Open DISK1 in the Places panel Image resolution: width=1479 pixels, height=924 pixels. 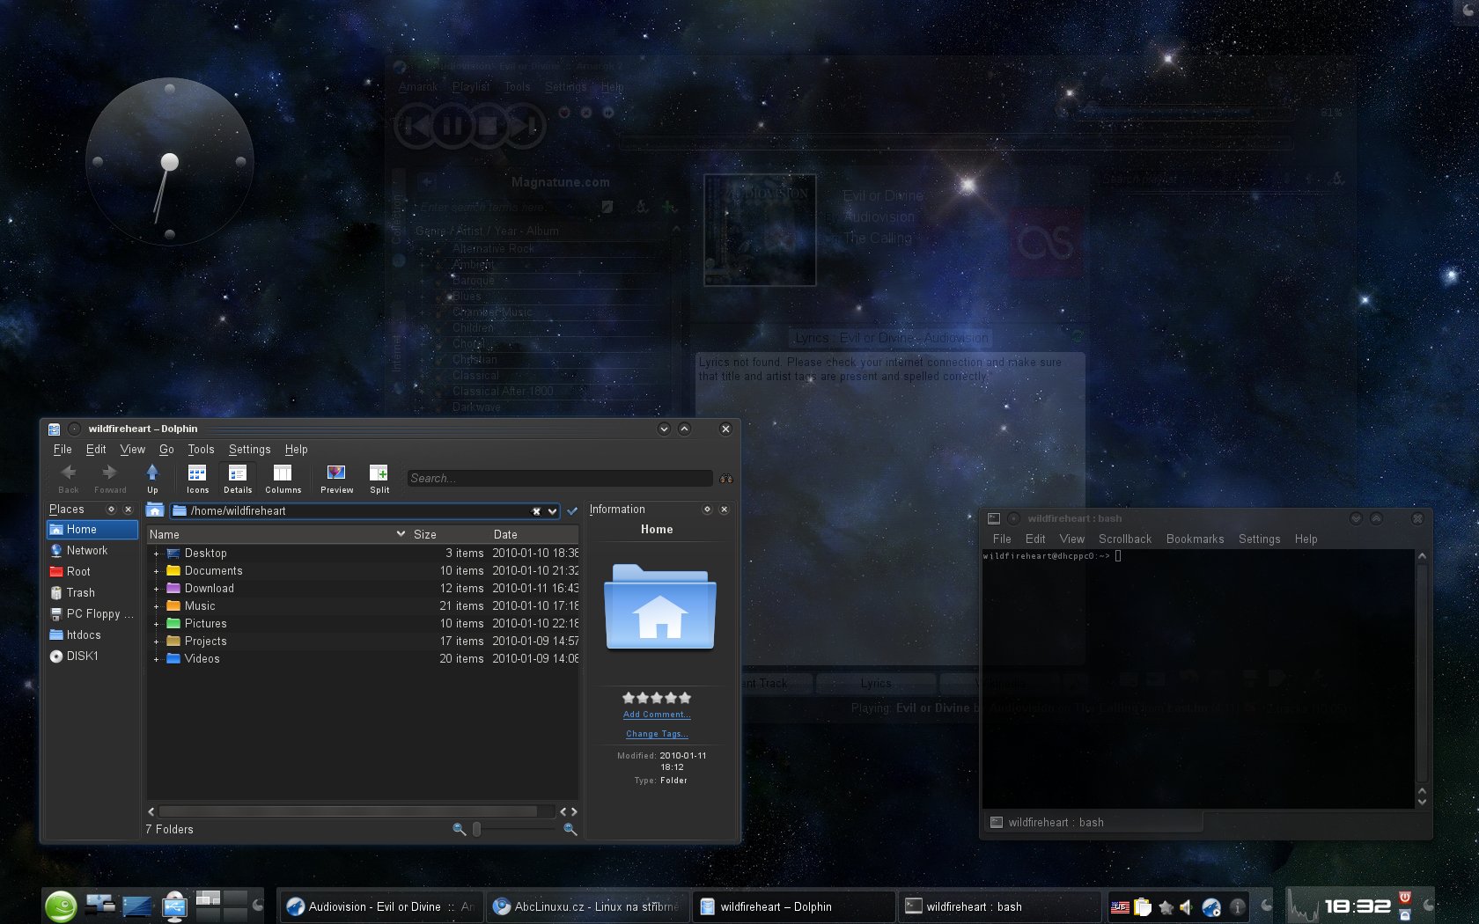92,656
